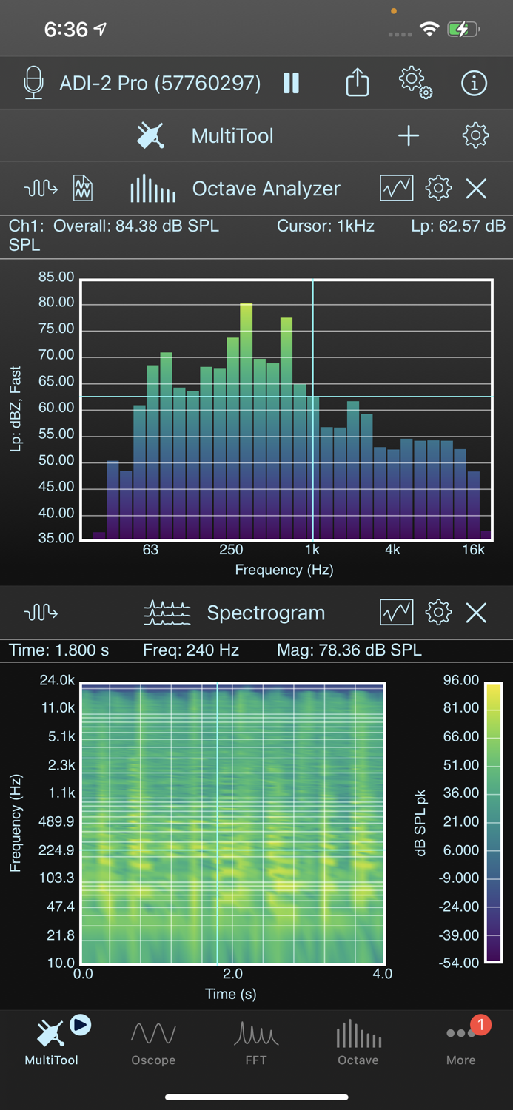The image size is (513, 1110).
Task: Open the Spectrogram settings
Action: (437, 612)
